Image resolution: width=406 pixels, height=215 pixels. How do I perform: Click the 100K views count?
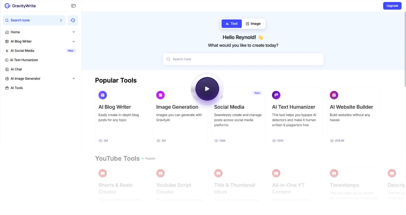pos(280,141)
